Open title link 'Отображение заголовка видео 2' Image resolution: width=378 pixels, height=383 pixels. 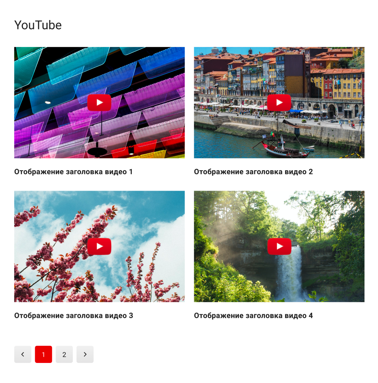click(253, 172)
